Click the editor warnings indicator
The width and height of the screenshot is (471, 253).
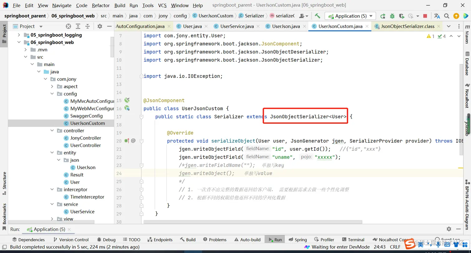431,36
